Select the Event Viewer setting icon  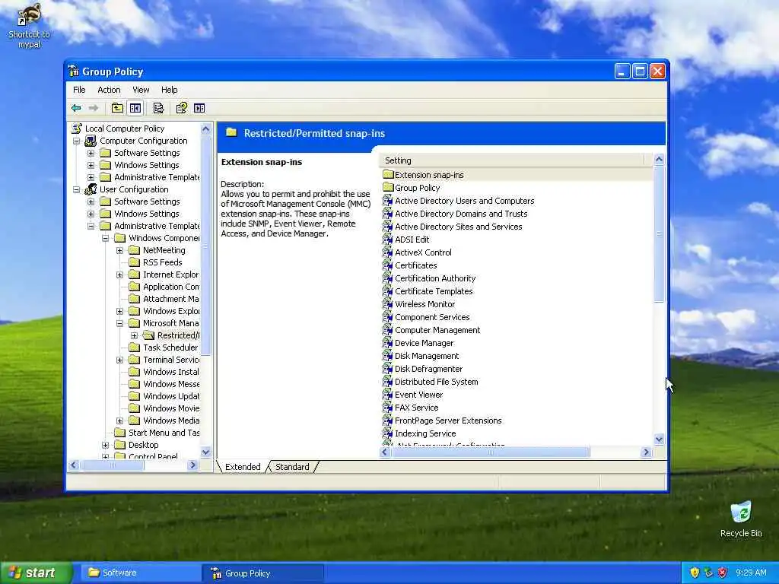(387, 395)
